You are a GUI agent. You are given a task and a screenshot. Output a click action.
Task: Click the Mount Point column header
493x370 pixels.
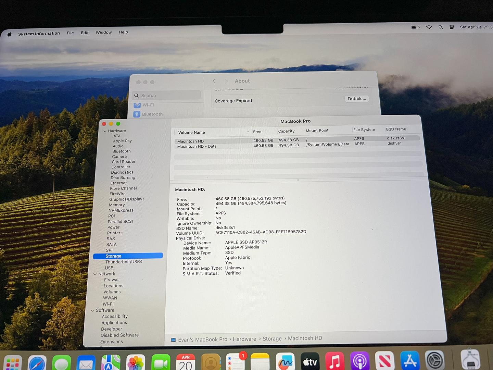[x=317, y=131]
